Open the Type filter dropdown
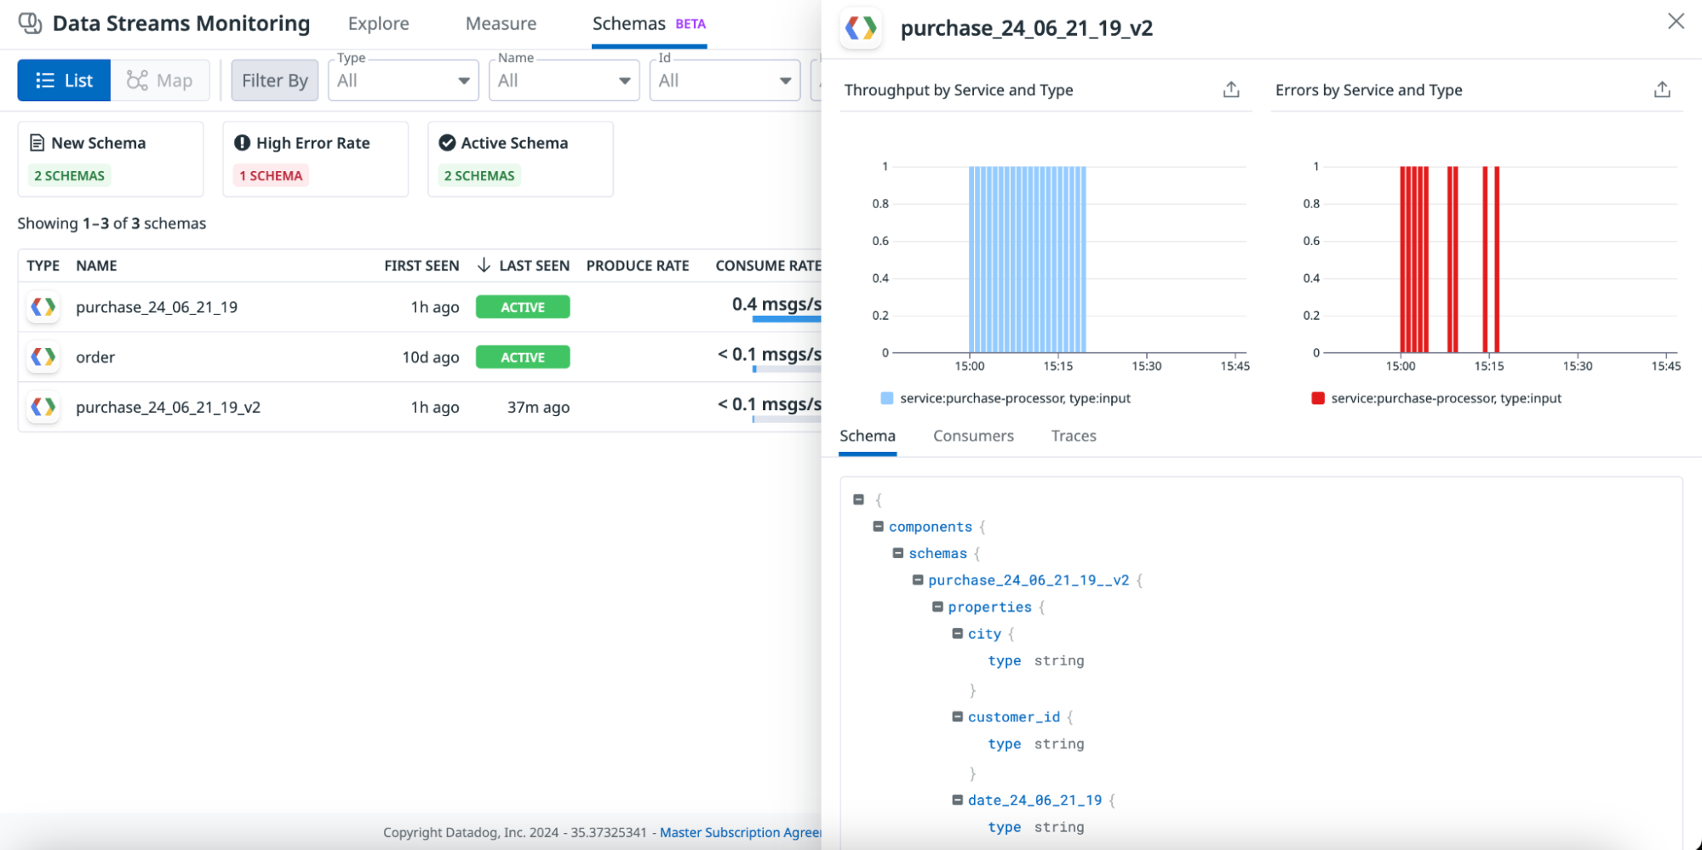 pyautogui.click(x=404, y=80)
